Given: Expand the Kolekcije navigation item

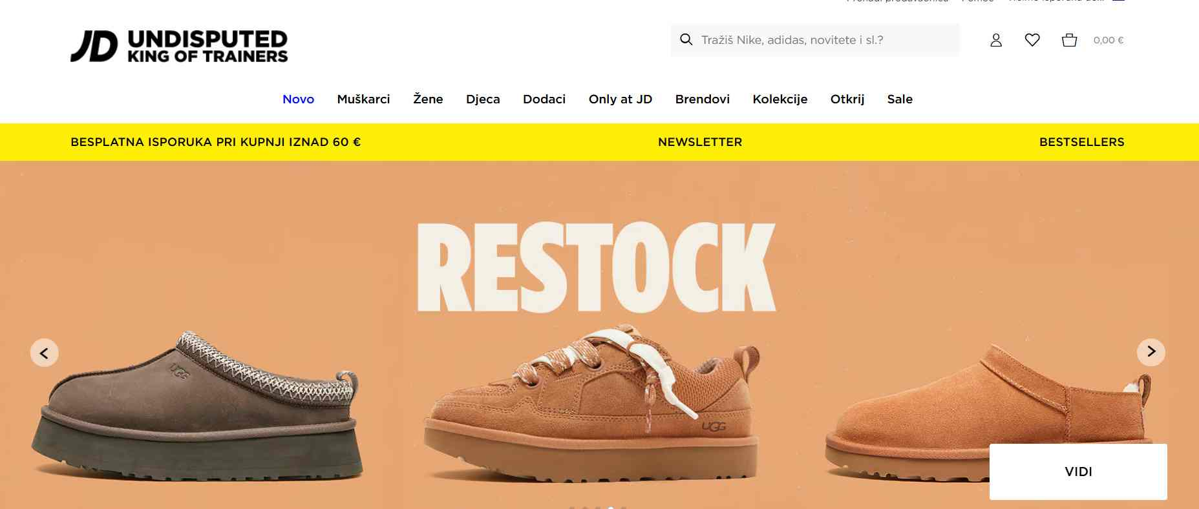Looking at the screenshot, I should (x=780, y=99).
